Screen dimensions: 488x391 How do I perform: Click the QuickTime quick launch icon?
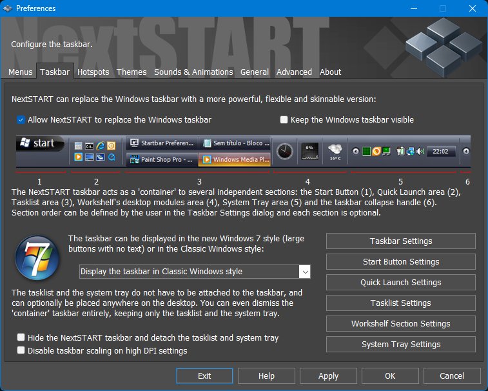(x=112, y=157)
